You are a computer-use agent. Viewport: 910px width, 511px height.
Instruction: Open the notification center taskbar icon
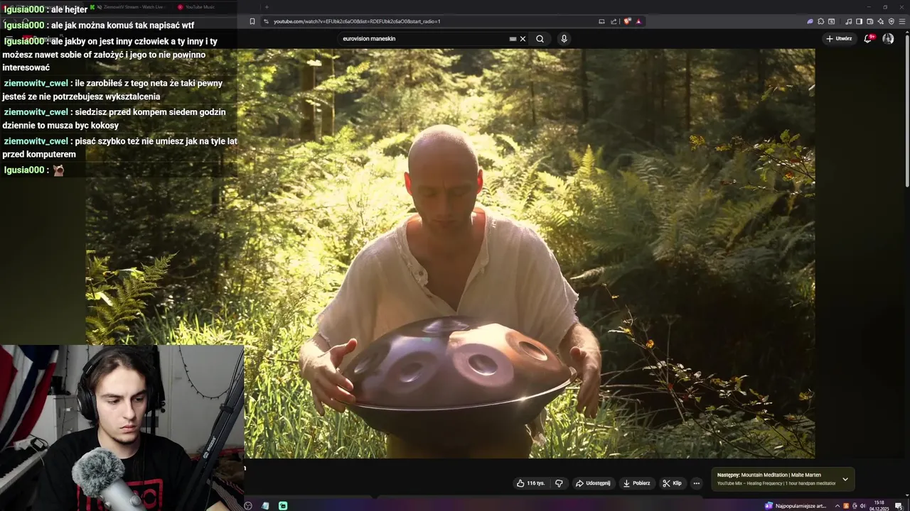pos(899,506)
